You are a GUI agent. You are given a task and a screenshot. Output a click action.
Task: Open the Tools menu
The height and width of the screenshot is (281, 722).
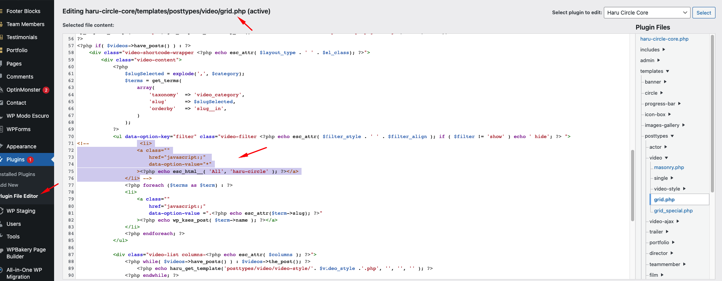click(x=13, y=237)
